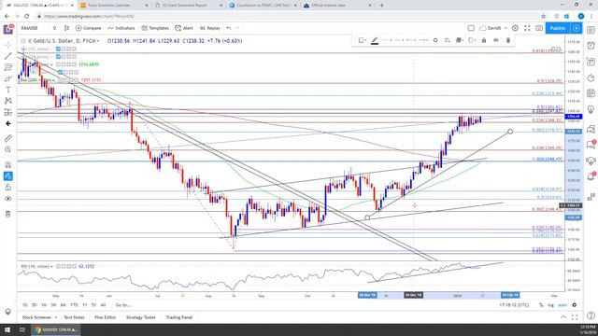Open visual order layers dropdown

click(460, 40)
